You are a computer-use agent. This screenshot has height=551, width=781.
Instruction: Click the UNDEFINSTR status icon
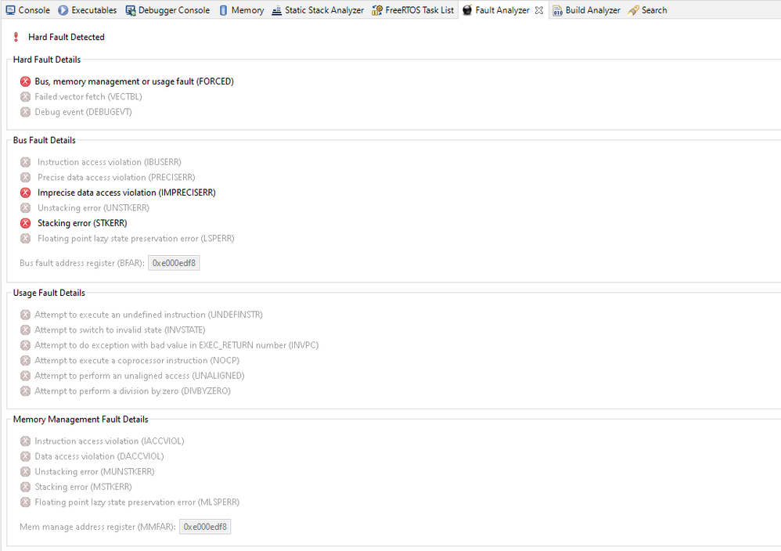point(25,315)
